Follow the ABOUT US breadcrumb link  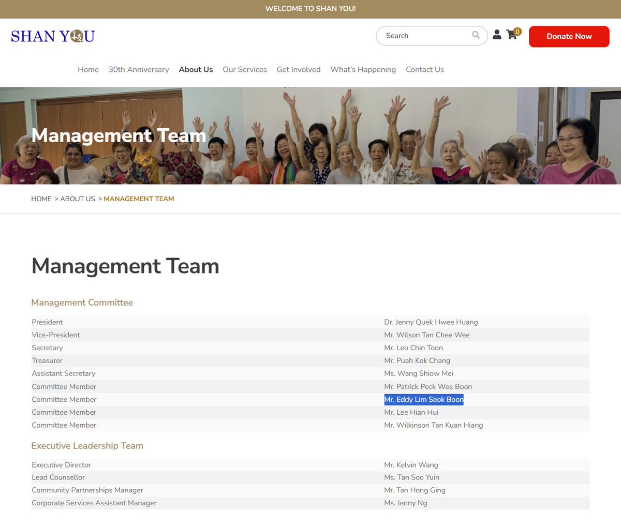78,199
